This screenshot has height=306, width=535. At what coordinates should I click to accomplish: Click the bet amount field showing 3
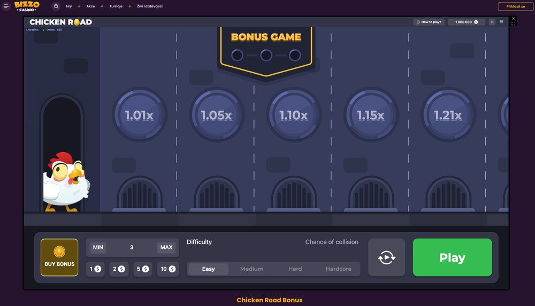click(x=132, y=247)
